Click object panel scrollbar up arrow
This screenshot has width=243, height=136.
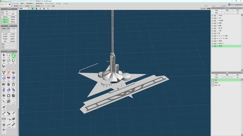242,15
